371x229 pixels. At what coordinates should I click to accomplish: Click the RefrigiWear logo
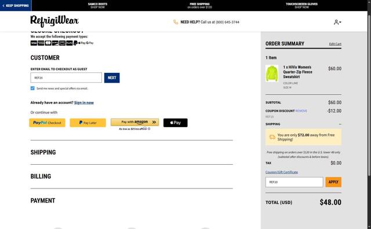[54, 21]
